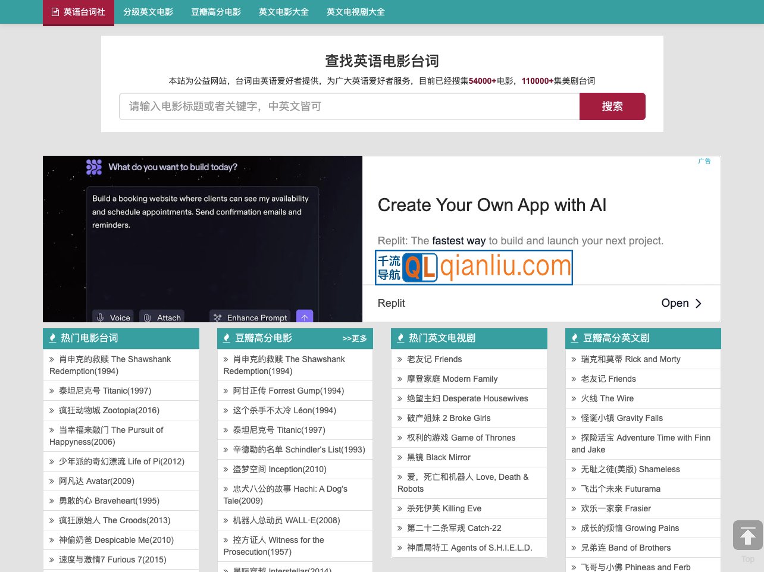Image resolution: width=764 pixels, height=572 pixels.
Task: Click the Attach paperclip icon in the ad
Action: tap(147, 317)
